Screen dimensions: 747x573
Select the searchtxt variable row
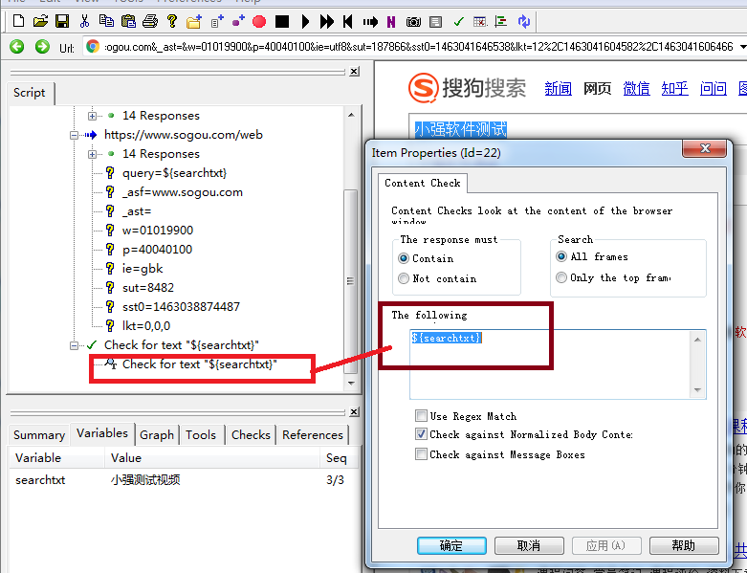coord(184,479)
